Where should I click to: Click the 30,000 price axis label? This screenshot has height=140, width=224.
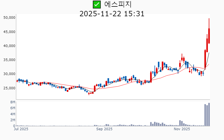[9, 74]
